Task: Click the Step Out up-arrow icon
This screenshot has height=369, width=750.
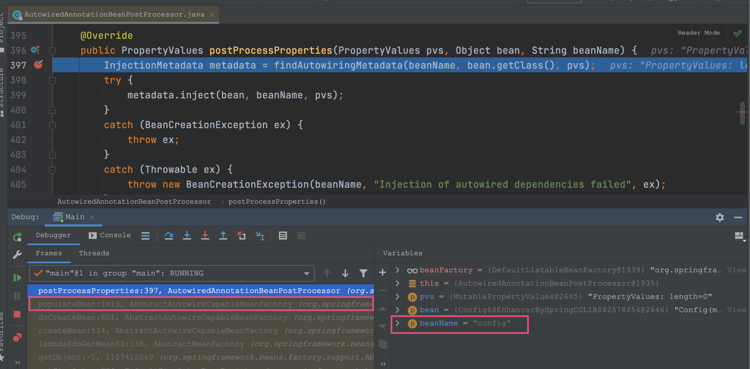Action: coord(223,235)
